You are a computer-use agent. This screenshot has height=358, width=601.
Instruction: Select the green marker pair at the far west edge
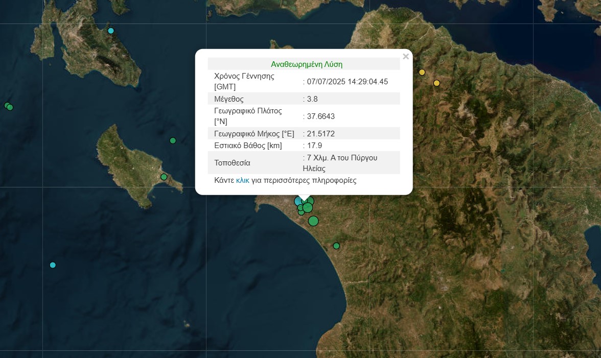click(8, 106)
